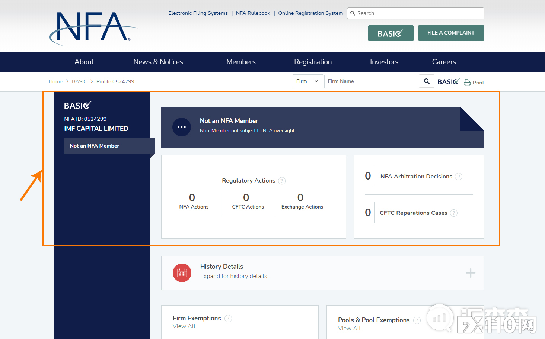Click the Print link text
The image size is (545, 339).
tap(478, 83)
